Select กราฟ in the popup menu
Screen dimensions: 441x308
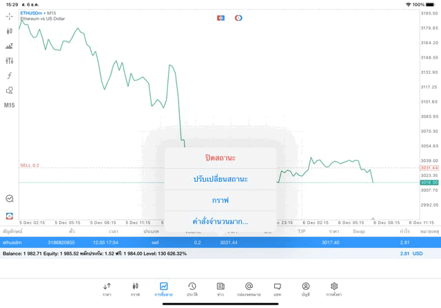point(220,201)
